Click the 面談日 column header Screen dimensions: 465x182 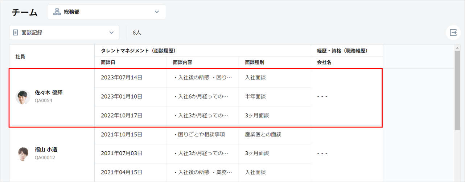click(x=108, y=62)
